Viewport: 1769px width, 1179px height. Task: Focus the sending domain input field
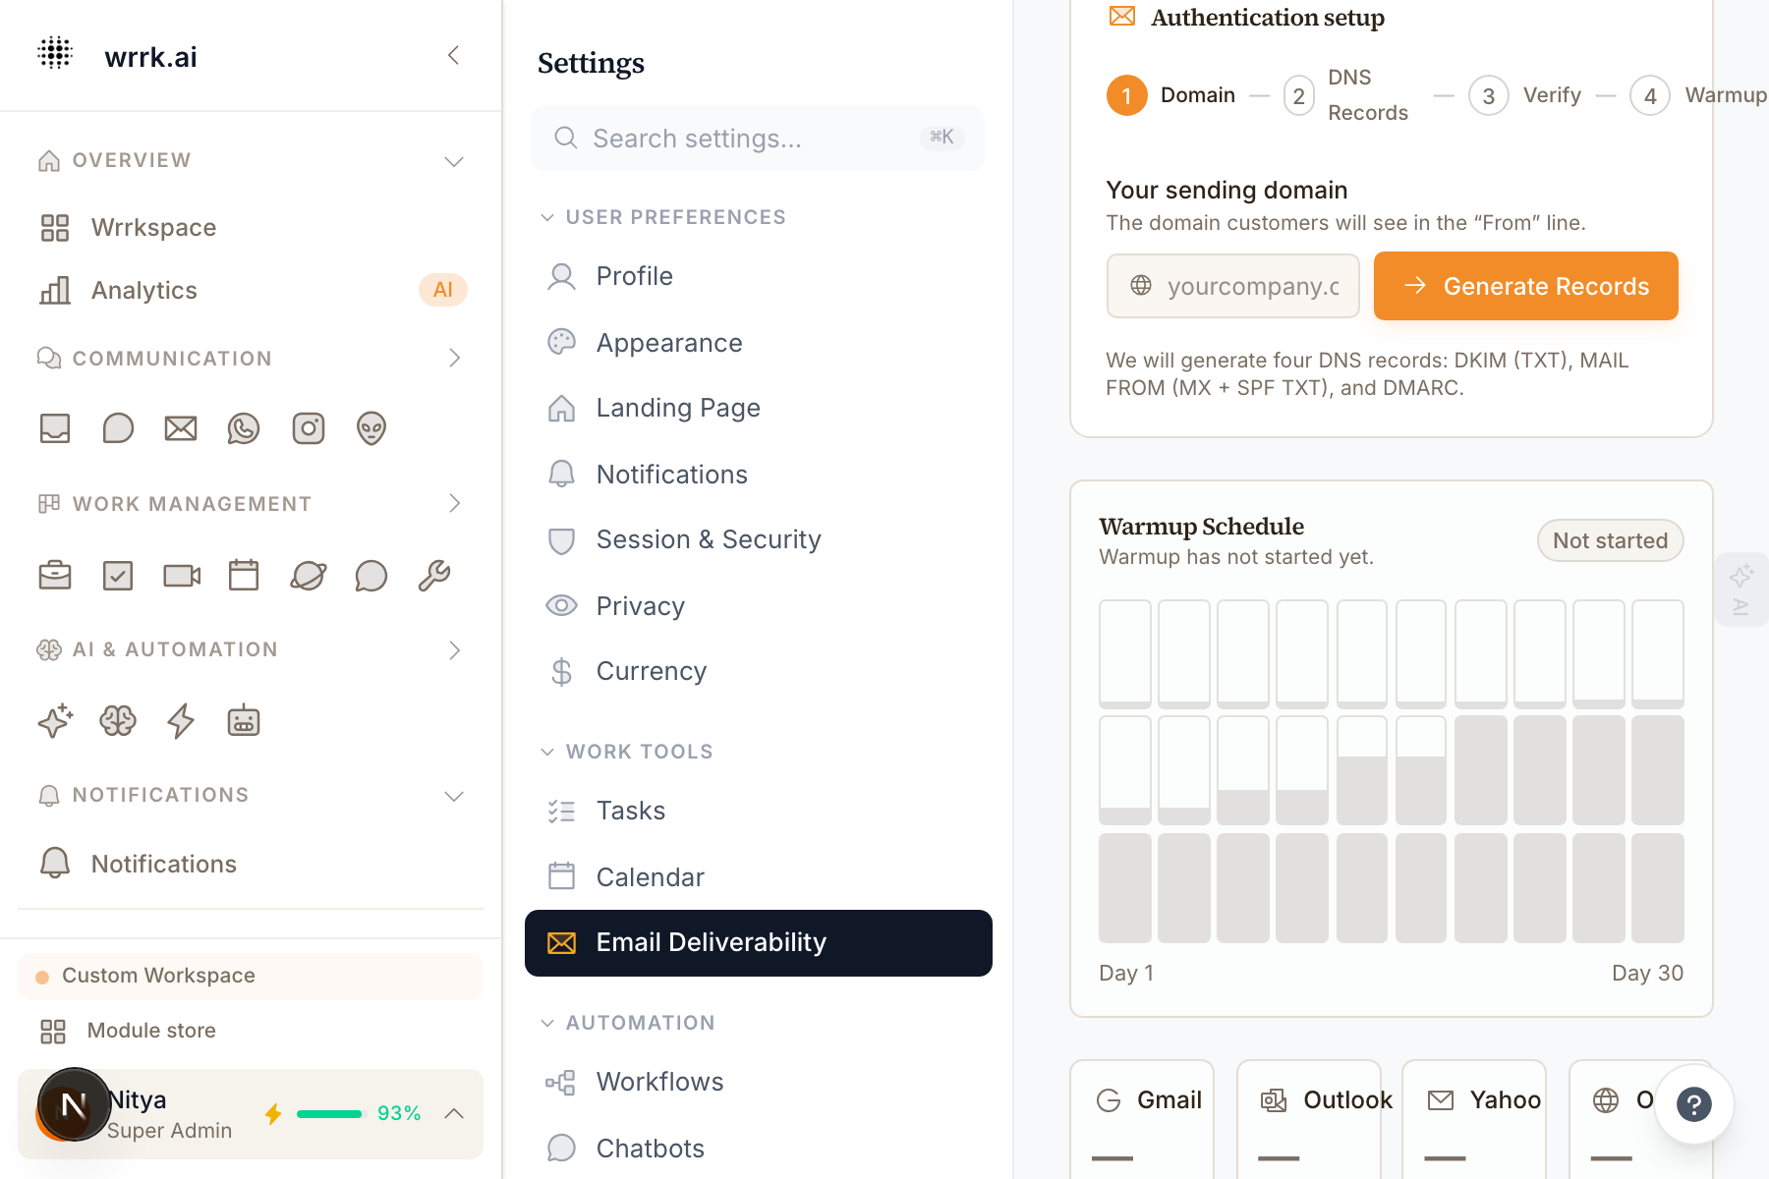[1249, 286]
